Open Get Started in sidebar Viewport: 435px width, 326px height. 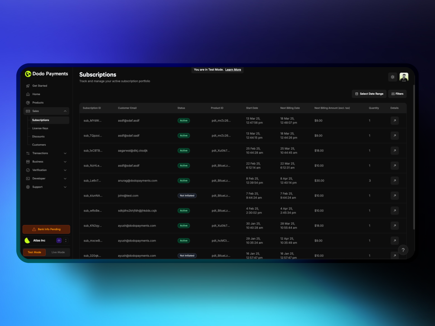46,86
